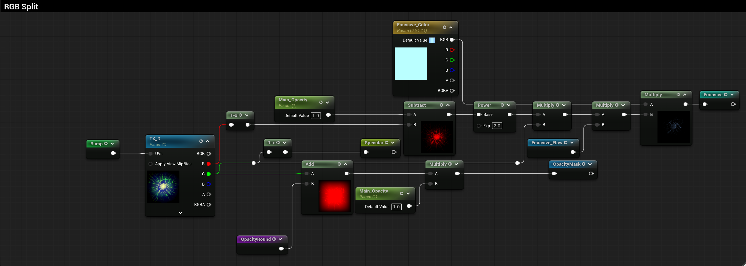Screen dimensions: 746x266
Task: Collapse the TX_D node header chevron
Action: coord(207,141)
